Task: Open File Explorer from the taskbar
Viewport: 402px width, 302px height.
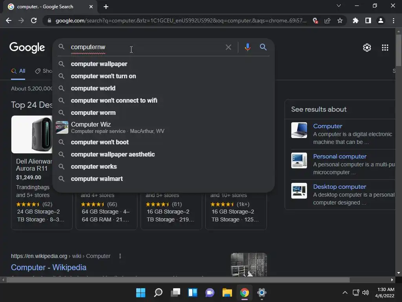Action: (227, 293)
